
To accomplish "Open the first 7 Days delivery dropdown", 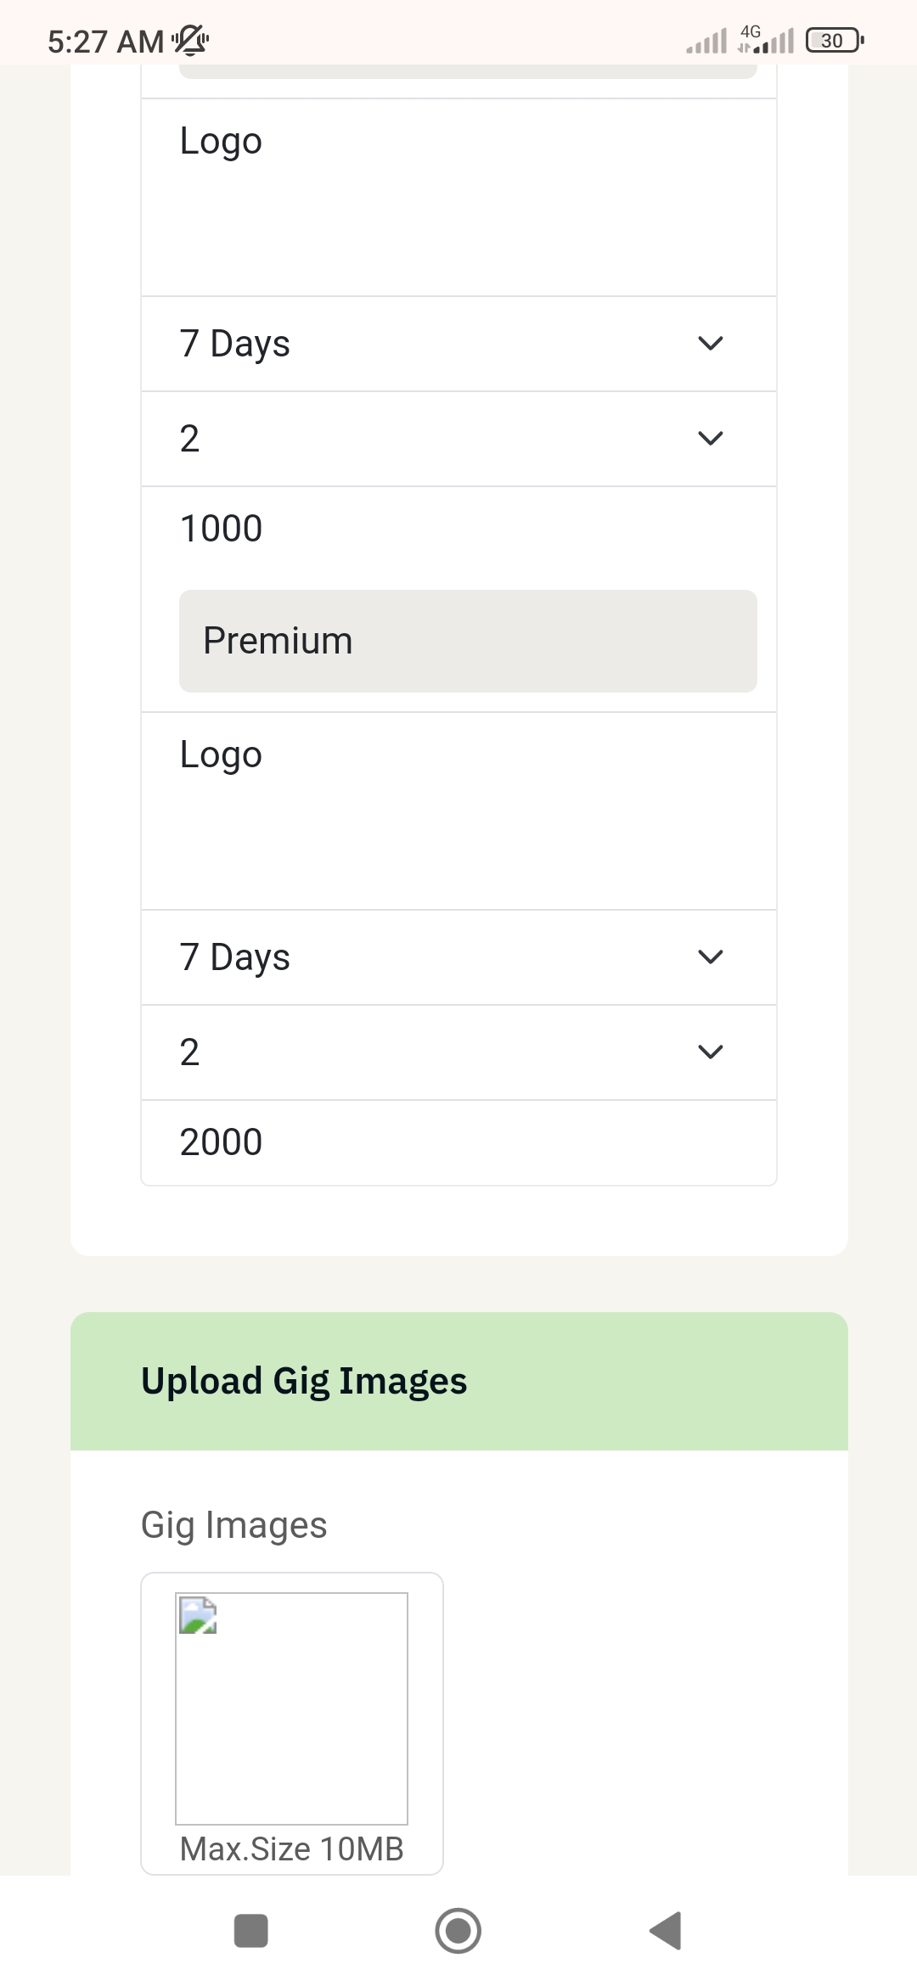I will click(x=458, y=344).
